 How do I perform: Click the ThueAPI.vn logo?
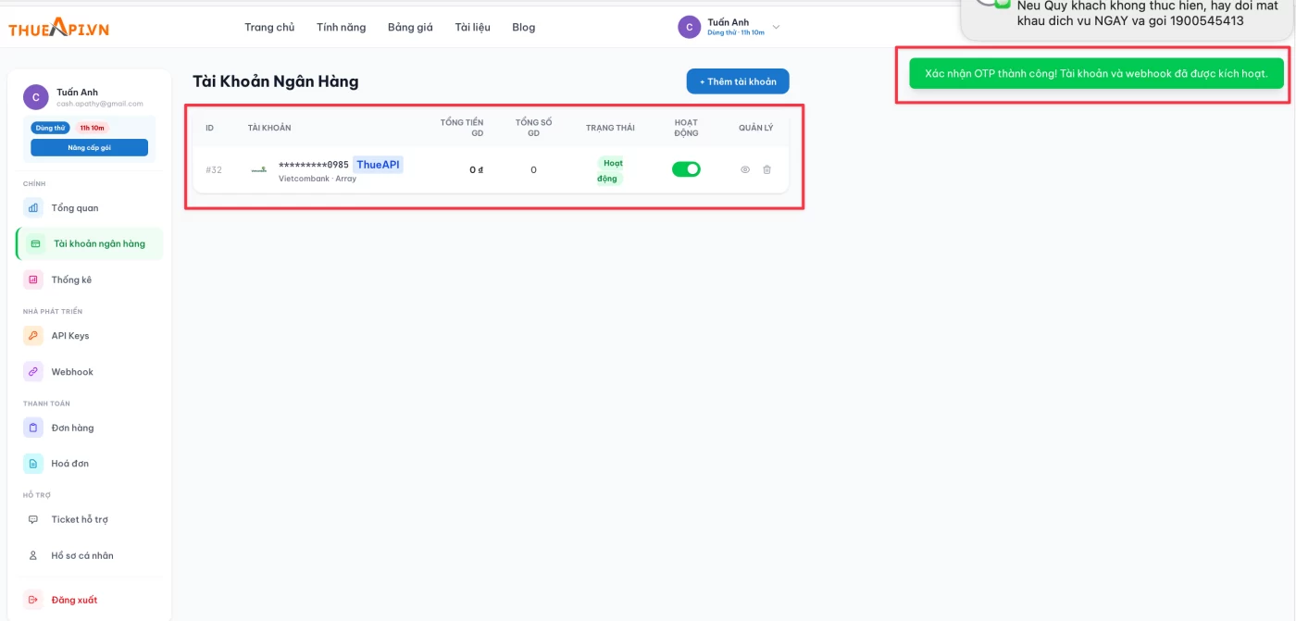[59, 28]
